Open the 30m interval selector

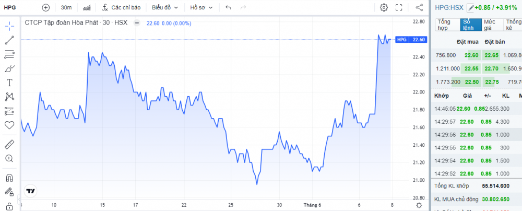(66, 7)
